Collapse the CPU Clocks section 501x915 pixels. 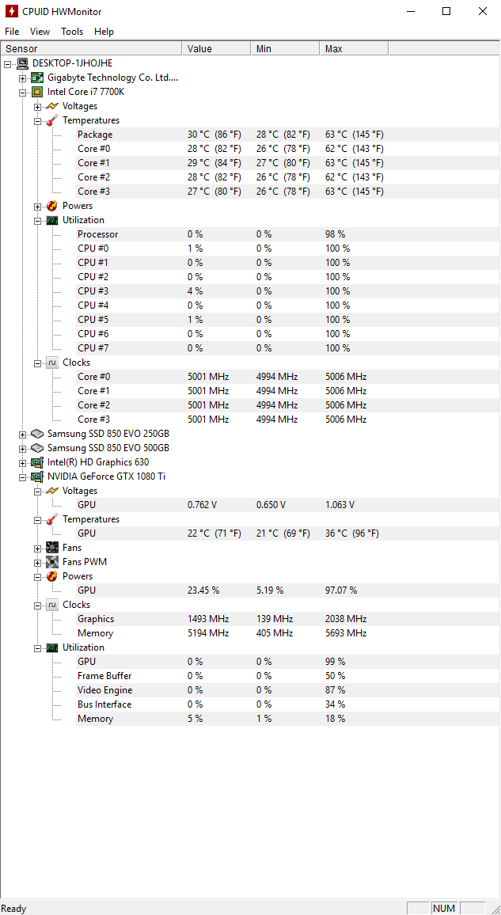37,363
